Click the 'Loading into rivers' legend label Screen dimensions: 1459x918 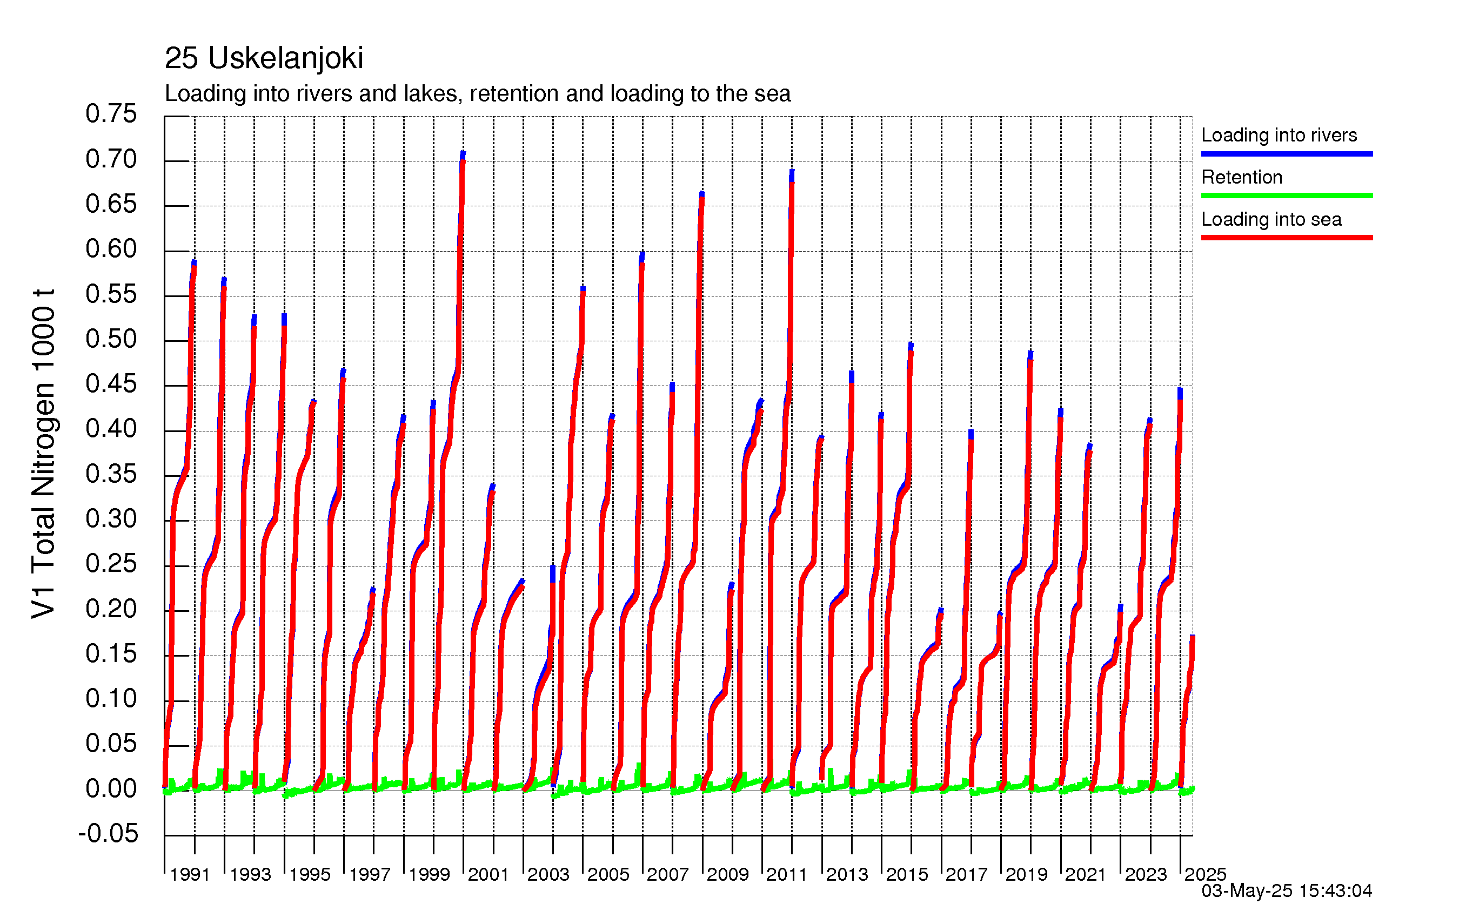[1279, 135]
